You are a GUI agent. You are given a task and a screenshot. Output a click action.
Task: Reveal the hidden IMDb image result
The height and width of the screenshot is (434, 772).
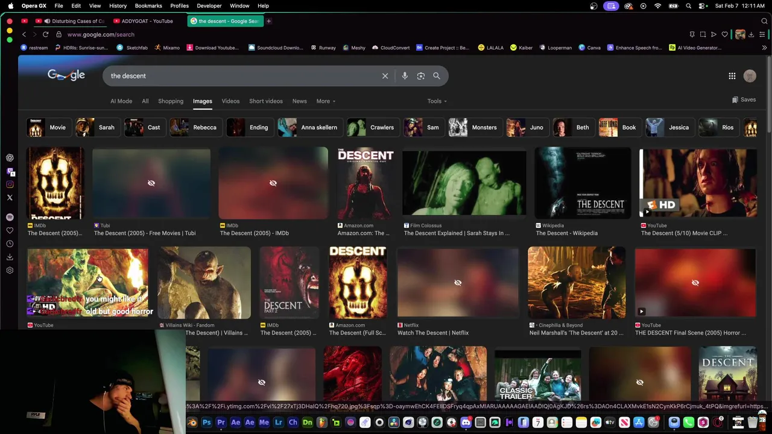[273, 183]
